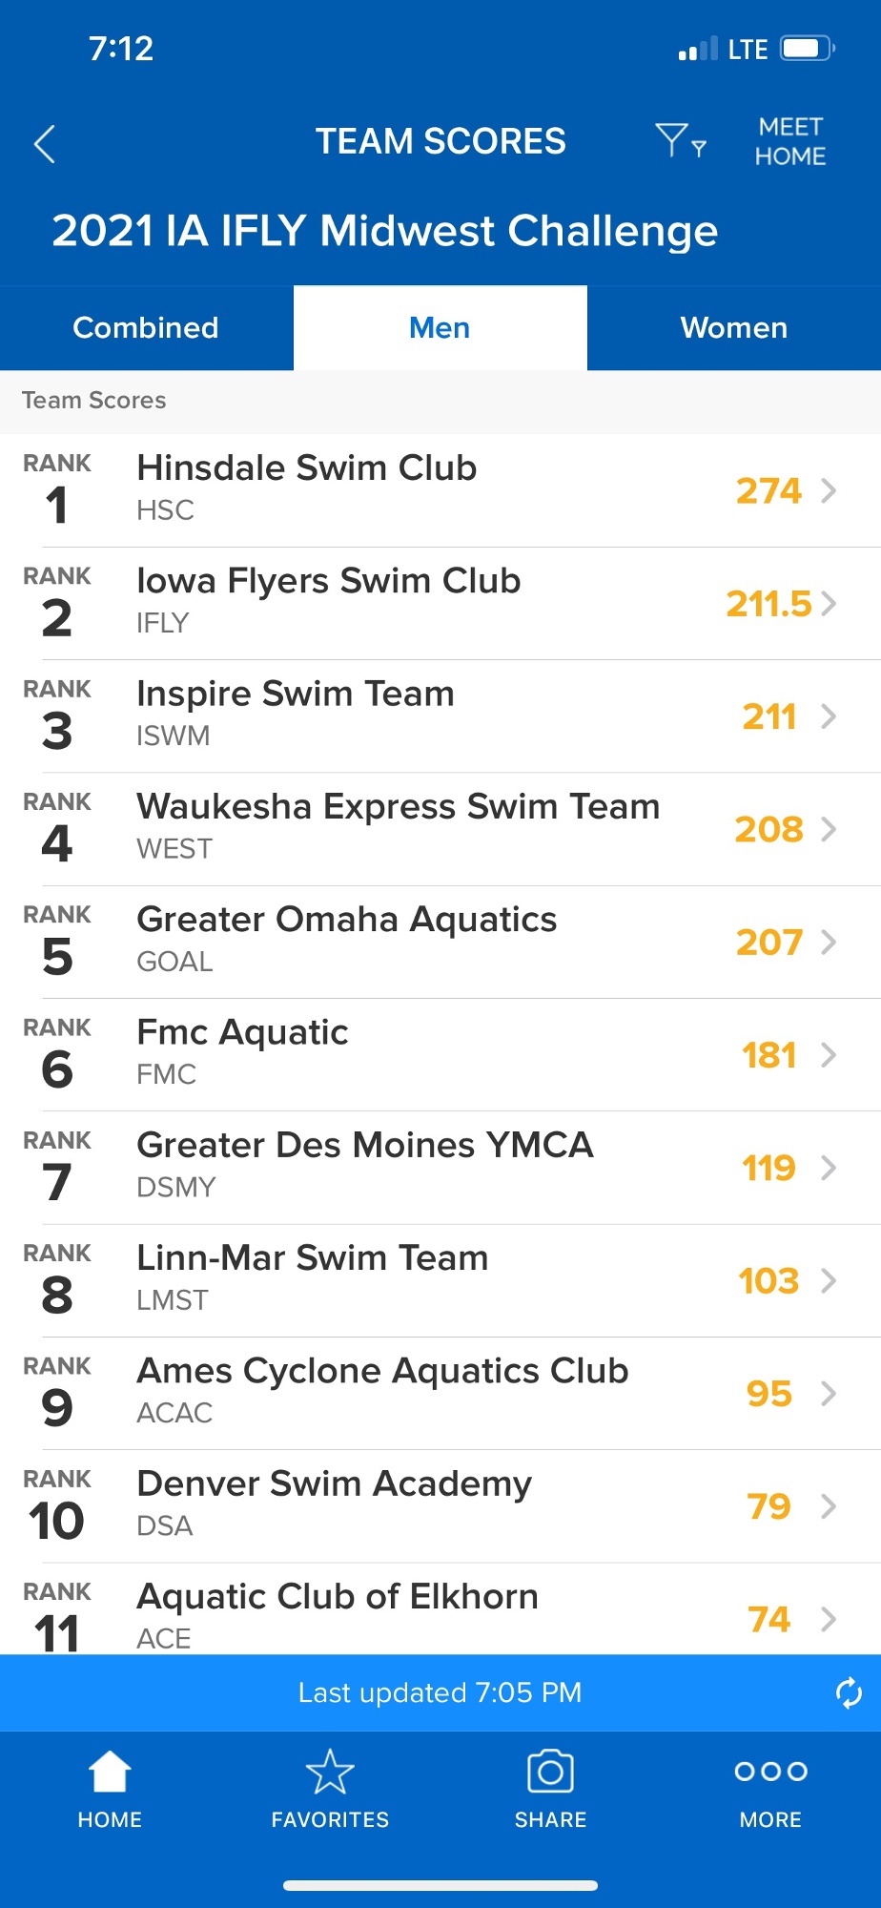Select the Women tab
881x1908 pixels.
point(733,327)
